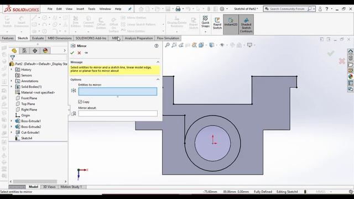This screenshot has height=199, width=354.
Task: Click feature tree horizontal scrollbar
Action: [35, 181]
